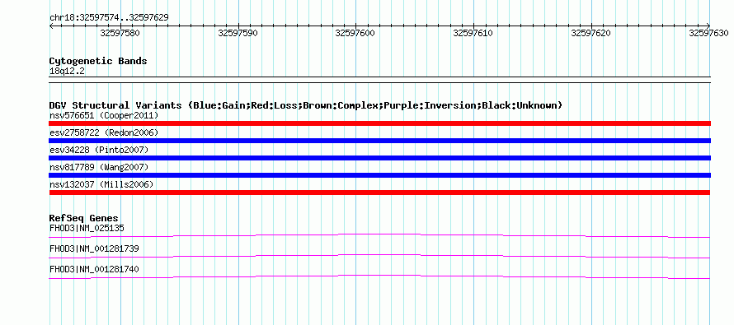Viewport: 734px width, 325px height.
Task: Click ruler position 32597600
Action: coord(355,33)
